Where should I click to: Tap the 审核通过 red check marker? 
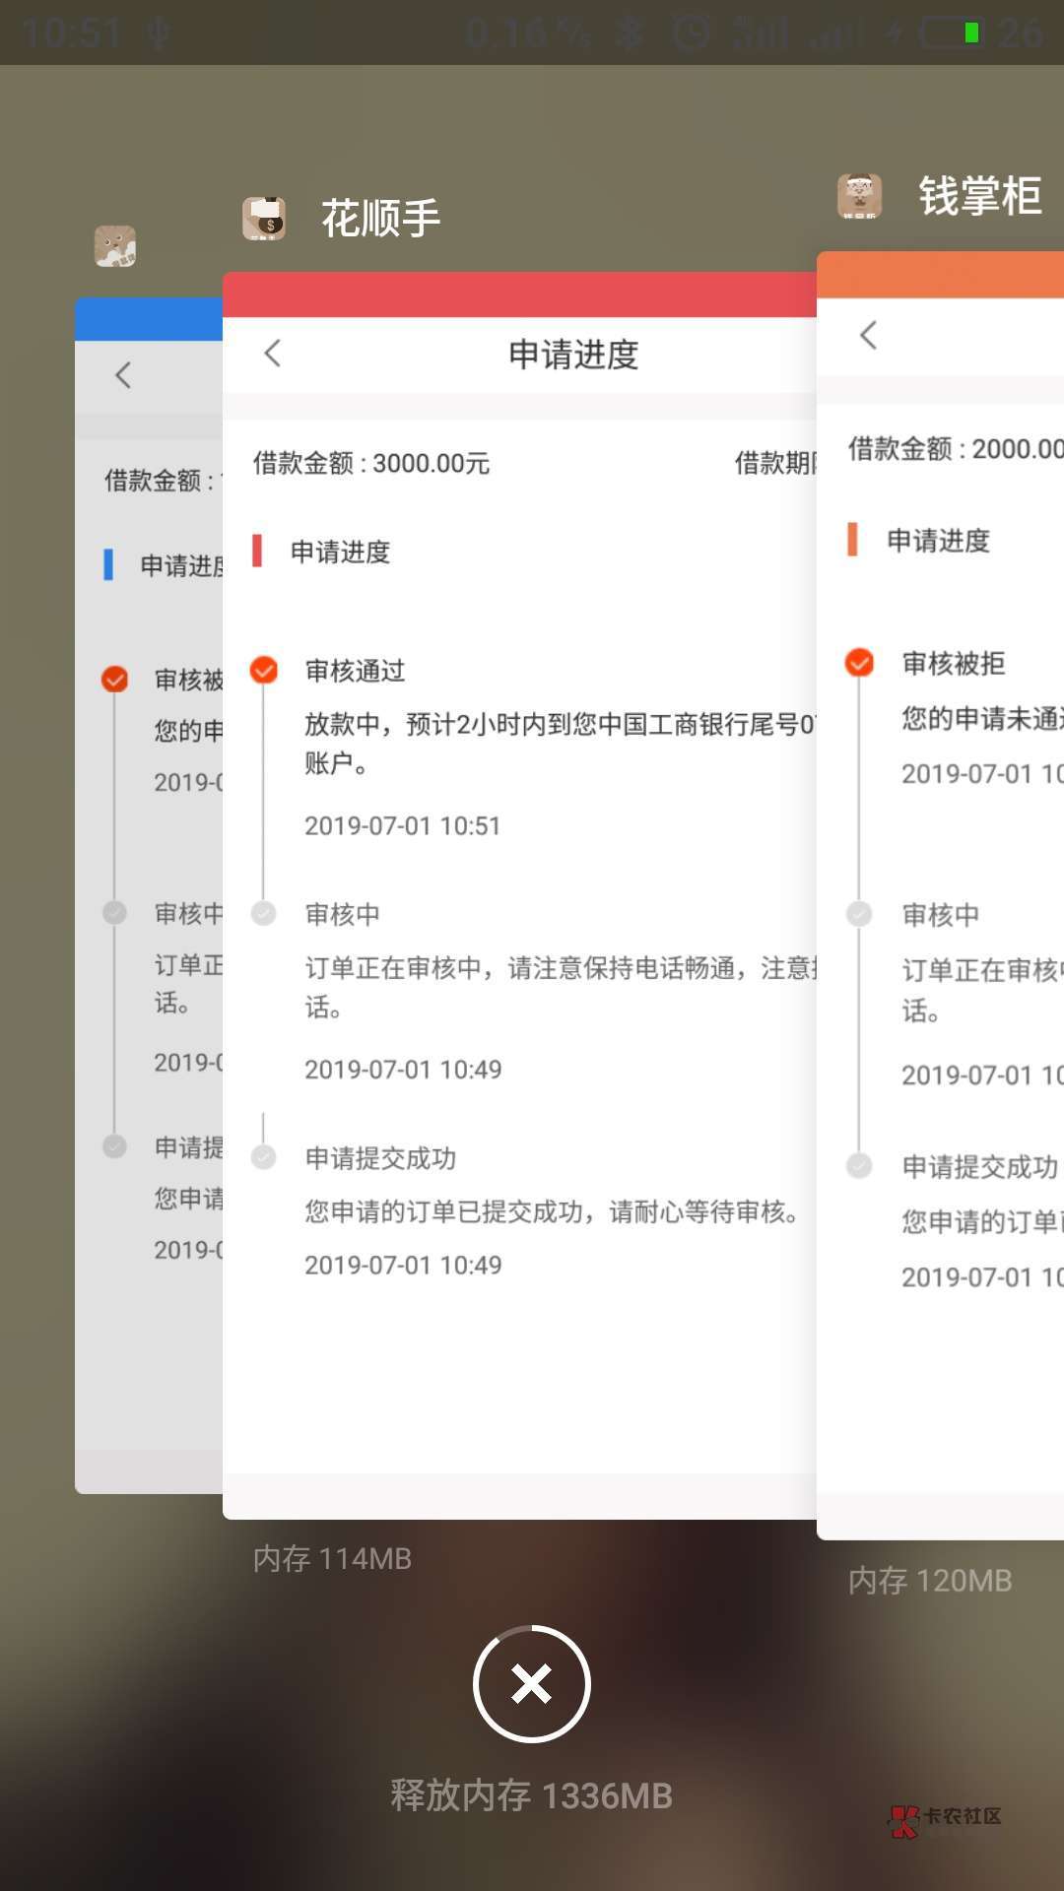coord(264,670)
